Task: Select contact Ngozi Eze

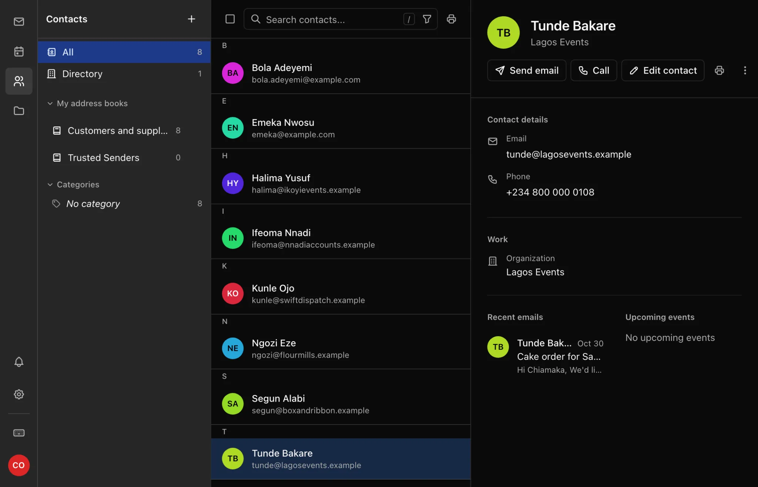Action: 341,348
